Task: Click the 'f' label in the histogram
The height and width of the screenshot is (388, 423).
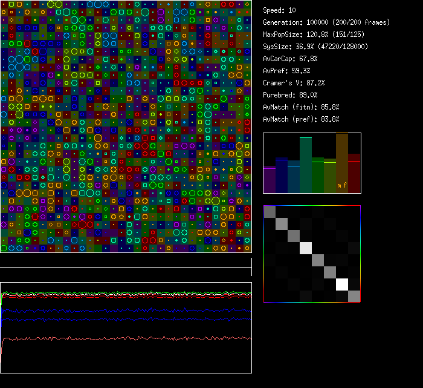Action: pos(346,186)
